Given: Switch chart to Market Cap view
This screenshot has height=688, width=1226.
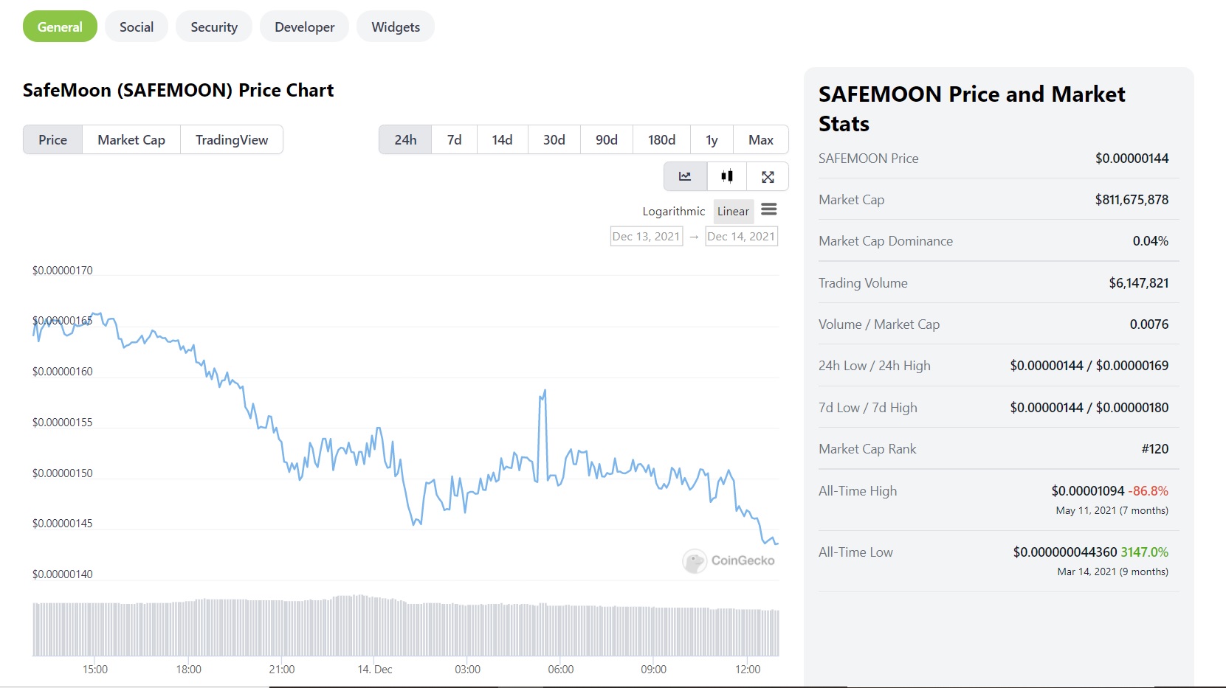Looking at the screenshot, I should click(131, 139).
